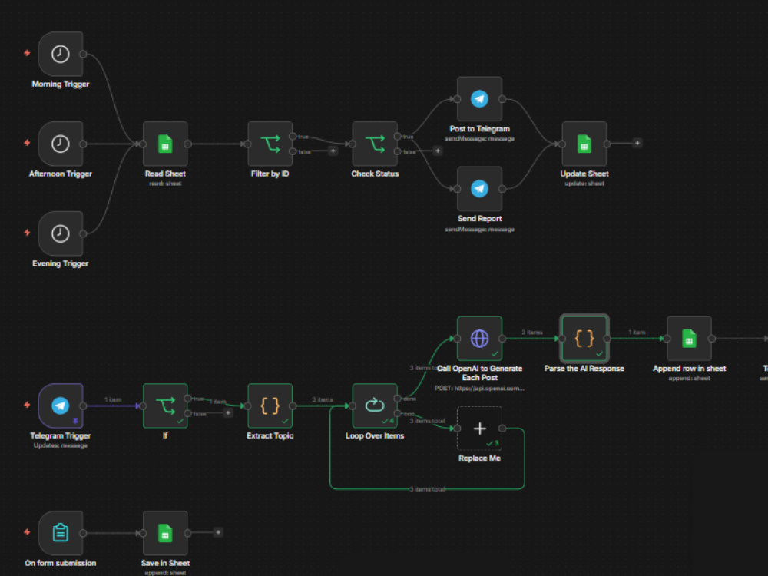768x576 pixels.
Task: Click the Append row in sheet label
Action: tap(689, 369)
